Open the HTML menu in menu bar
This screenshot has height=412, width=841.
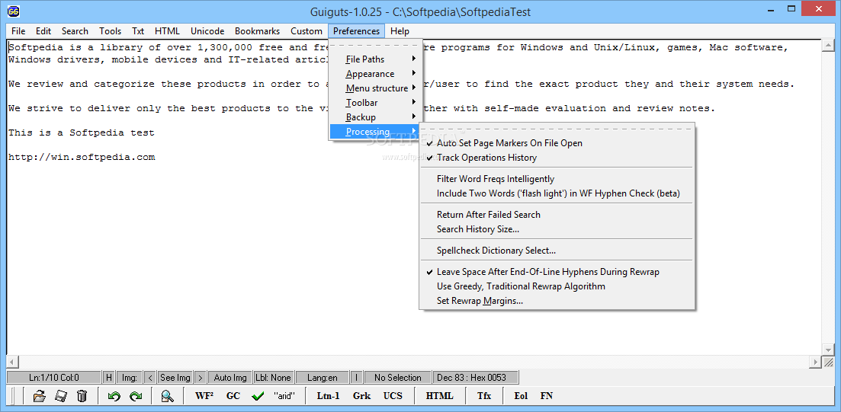pyautogui.click(x=167, y=31)
